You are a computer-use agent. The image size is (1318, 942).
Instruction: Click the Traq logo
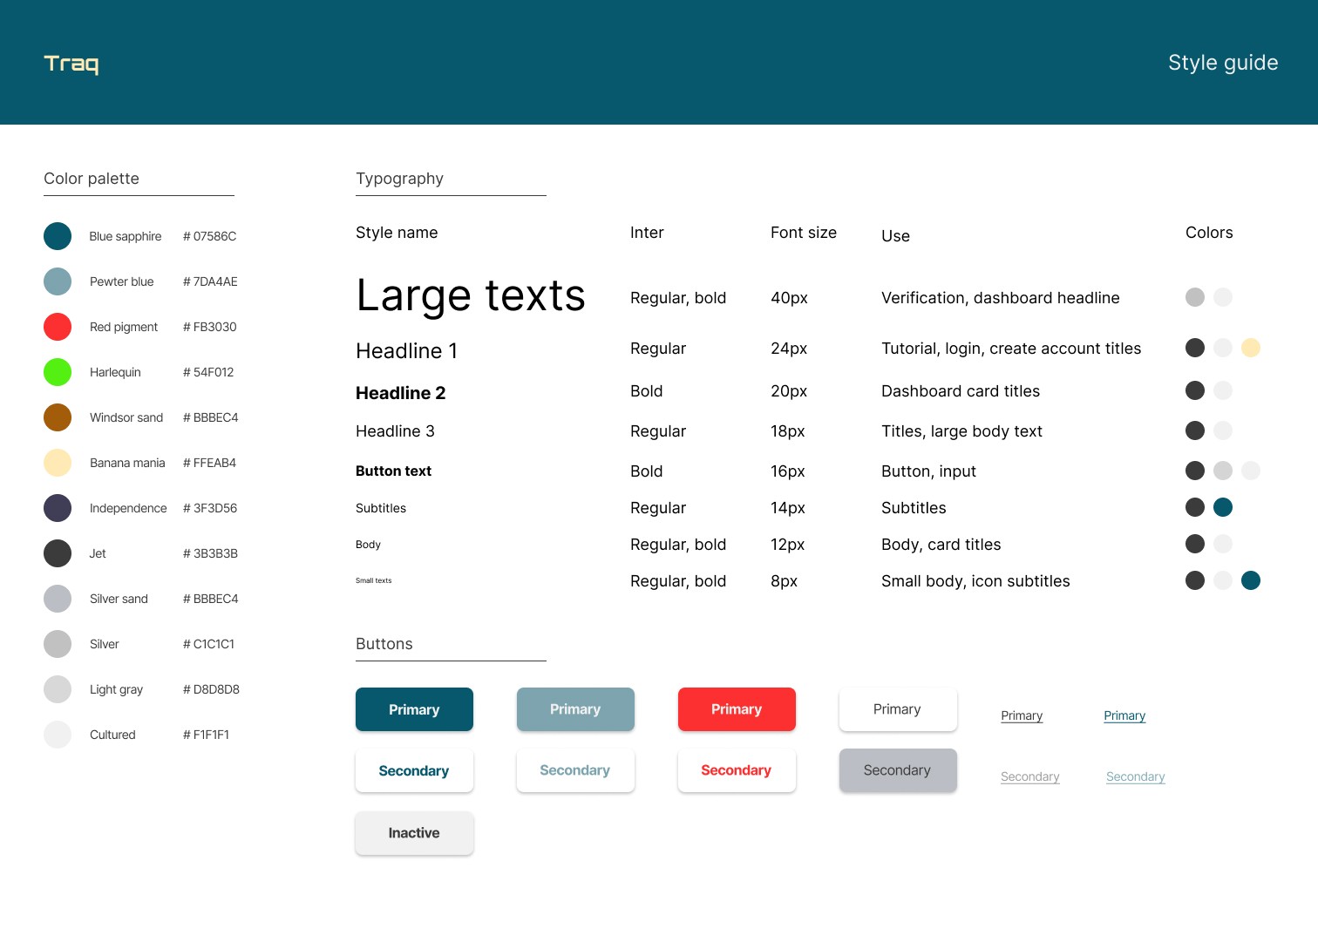point(71,64)
